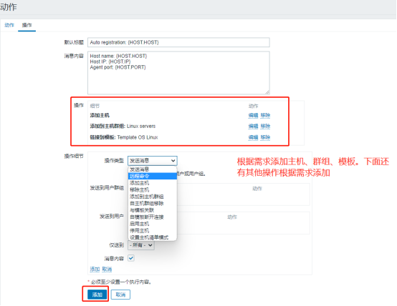Open the 操作类型 dropdown
This screenshot has height=306, width=397.
(153, 161)
